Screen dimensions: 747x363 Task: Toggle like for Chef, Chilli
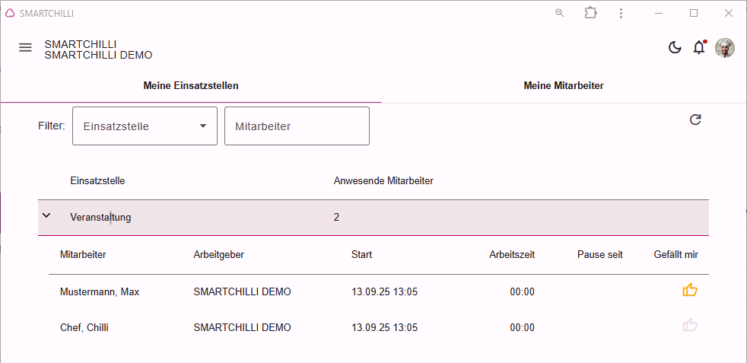click(690, 326)
